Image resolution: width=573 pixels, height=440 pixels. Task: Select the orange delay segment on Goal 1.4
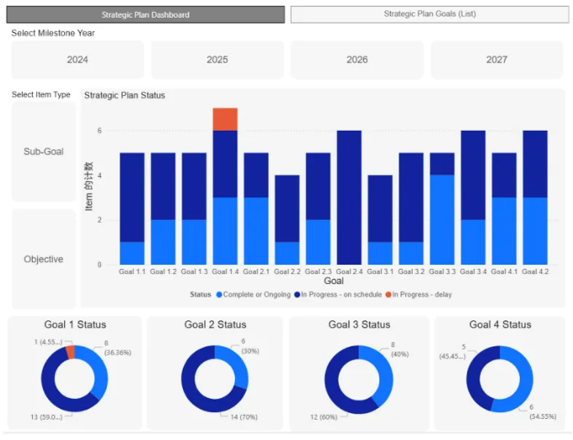(225, 119)
